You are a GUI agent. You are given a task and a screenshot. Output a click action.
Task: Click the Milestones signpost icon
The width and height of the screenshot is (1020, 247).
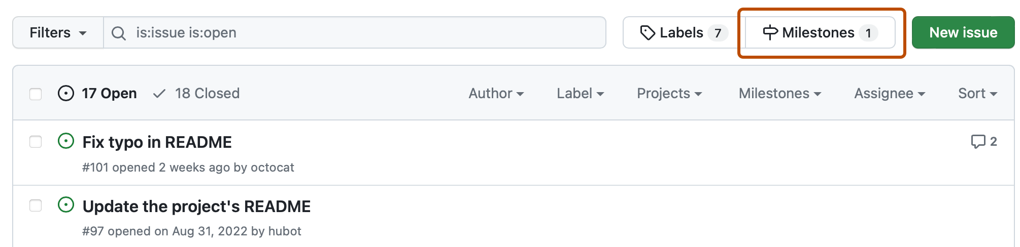(770, 33)
